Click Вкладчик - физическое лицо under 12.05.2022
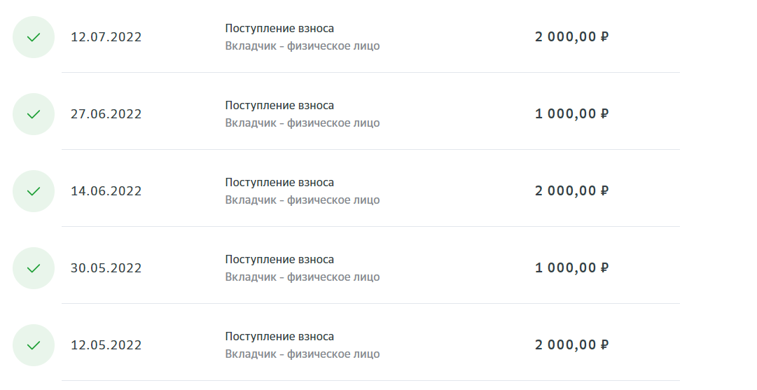 (303, 354)
